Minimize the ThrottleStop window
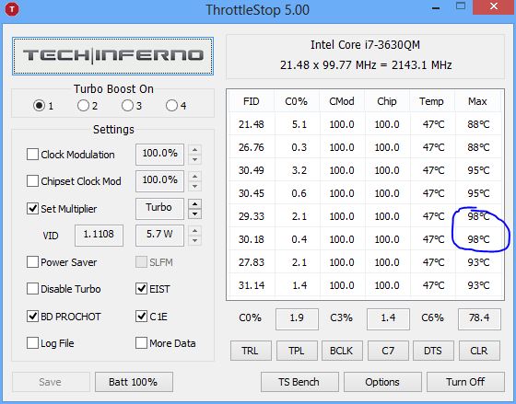 coord(436,8)
